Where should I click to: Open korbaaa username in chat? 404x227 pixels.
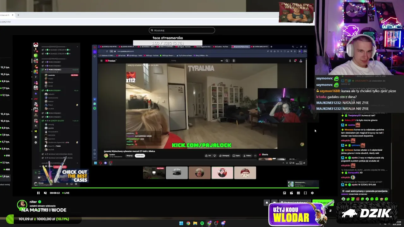pyautogui.click(x=349, y=150)
